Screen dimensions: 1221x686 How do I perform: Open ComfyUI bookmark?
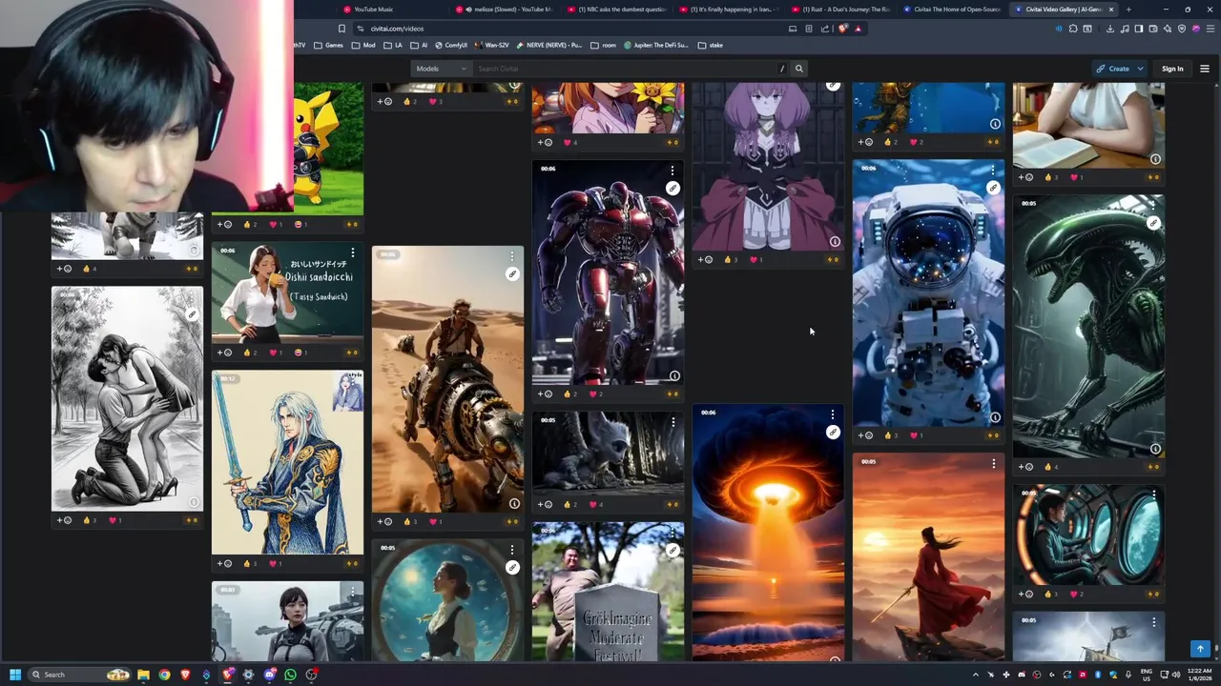[451, 45]
